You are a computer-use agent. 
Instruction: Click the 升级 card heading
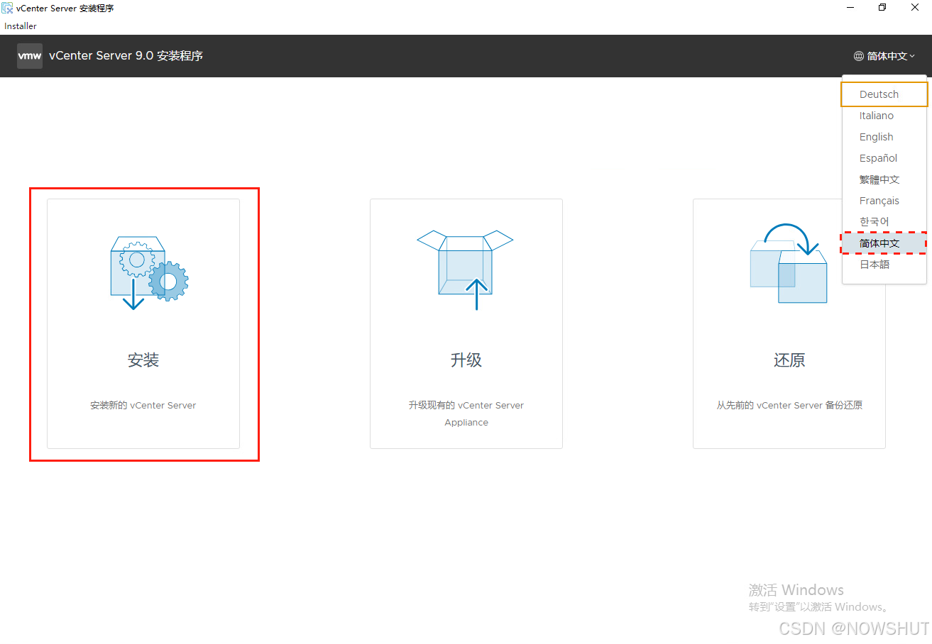pos(466,360)
